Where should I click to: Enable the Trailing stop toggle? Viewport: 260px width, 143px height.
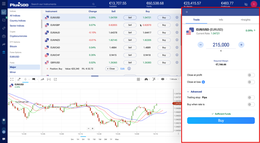pos(251,98)
